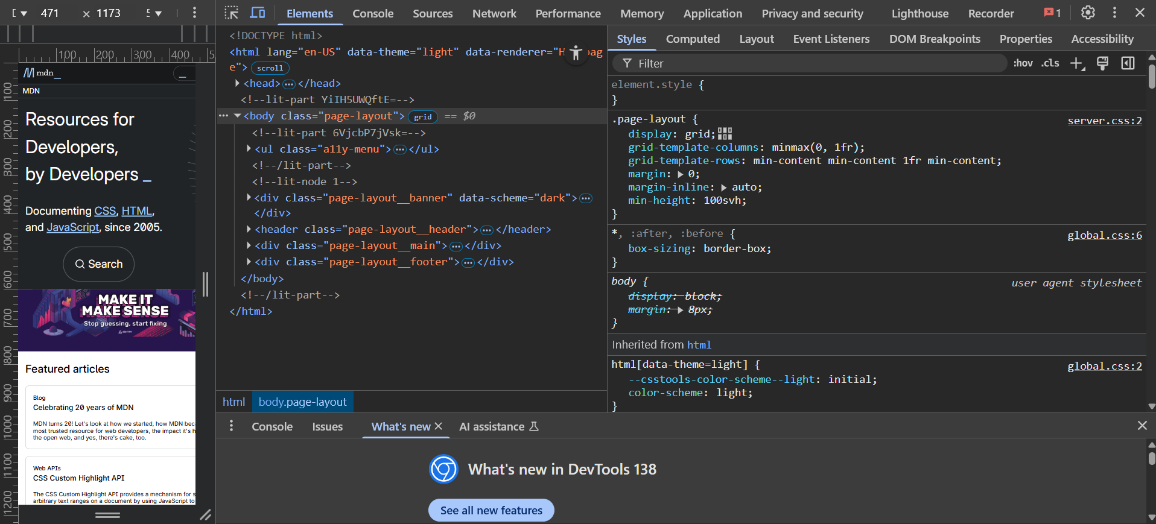The height and width of the screenshot is (524, 1156).
Task: Switch to the Layout pane tab
Action: [757, 39]
